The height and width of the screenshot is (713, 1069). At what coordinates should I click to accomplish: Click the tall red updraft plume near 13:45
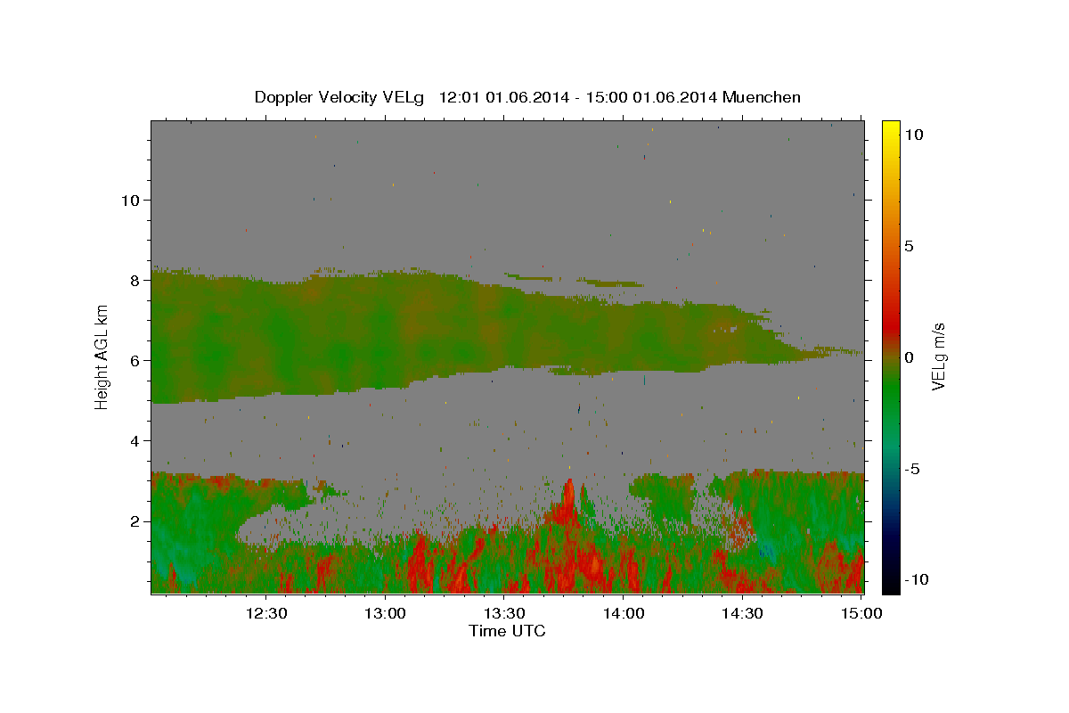pos(568,504)
